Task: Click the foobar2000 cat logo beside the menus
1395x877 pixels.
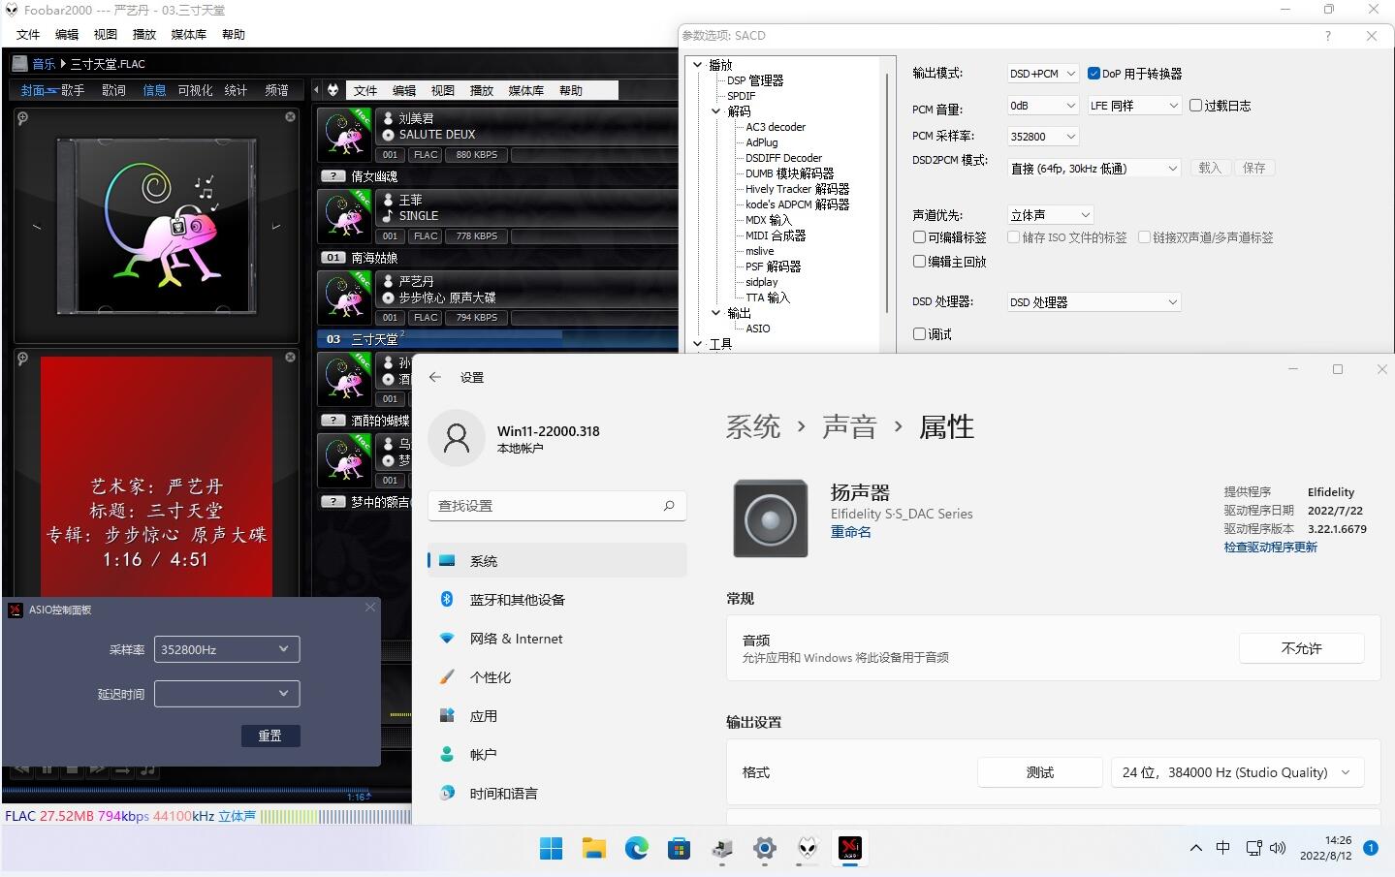Action: (332, 89)
